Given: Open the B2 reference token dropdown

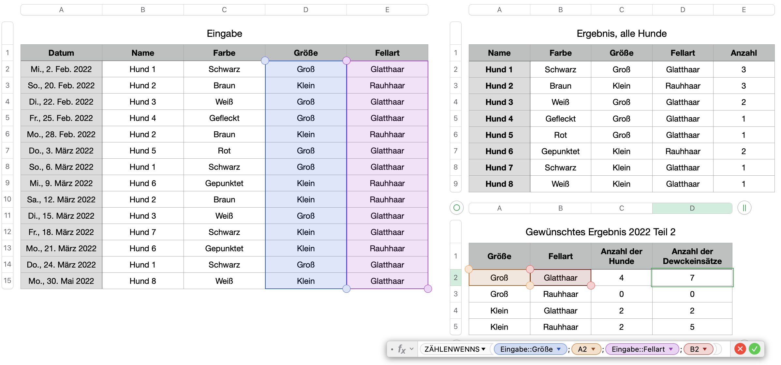Looking at the screenshot, I should [705, 349].
